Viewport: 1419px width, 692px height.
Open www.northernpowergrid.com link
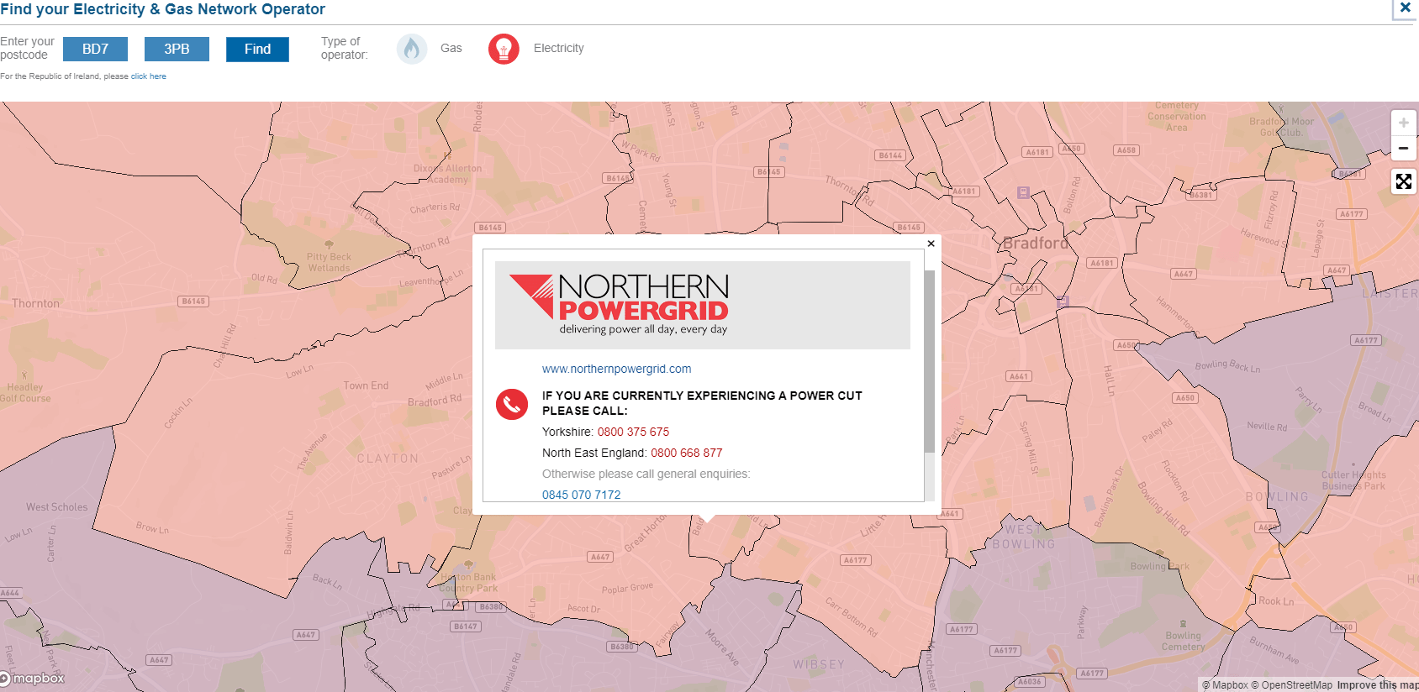(x=616, y=369)
